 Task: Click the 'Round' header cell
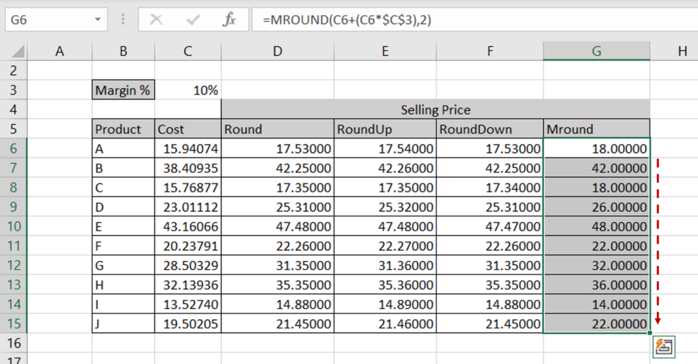277,129
